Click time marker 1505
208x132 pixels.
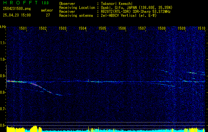[103, 28]
